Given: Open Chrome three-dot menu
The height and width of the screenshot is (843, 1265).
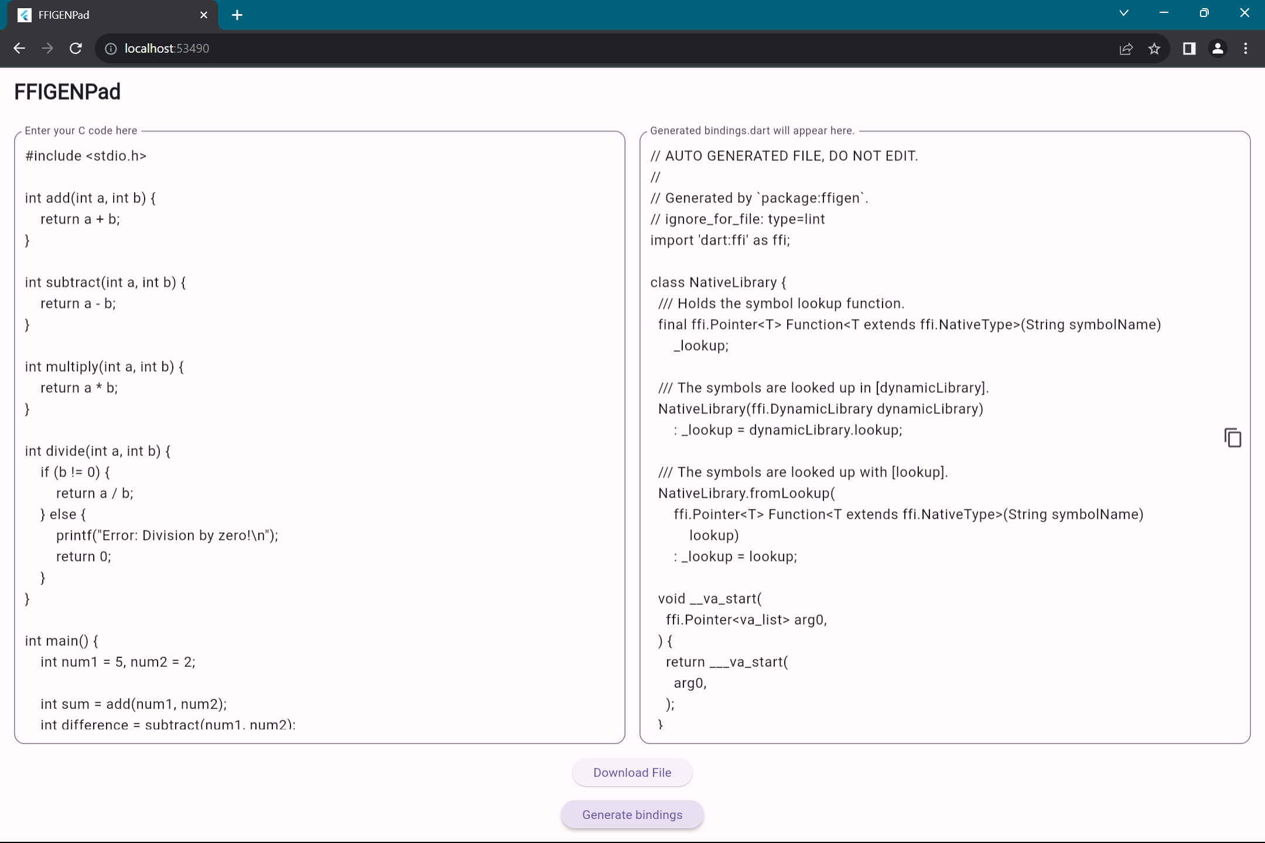Looking at the screenshot, I should click(x=1246, y=49).
